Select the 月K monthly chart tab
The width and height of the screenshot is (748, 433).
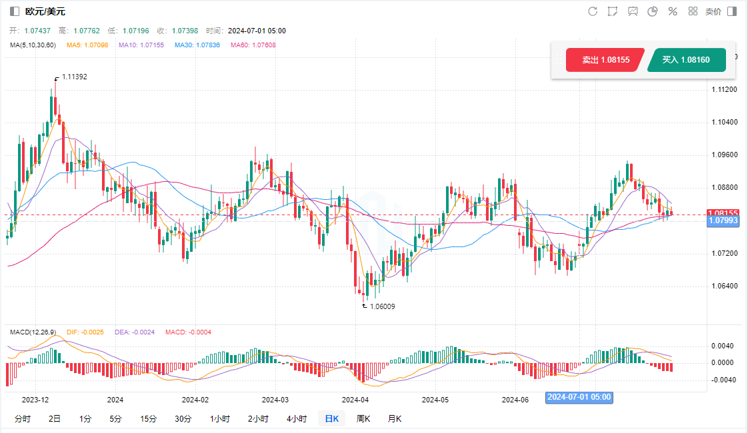395,419
